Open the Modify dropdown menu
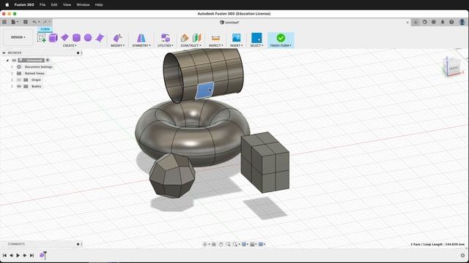The height and width of the screenshot is (263, 469). 117,45
